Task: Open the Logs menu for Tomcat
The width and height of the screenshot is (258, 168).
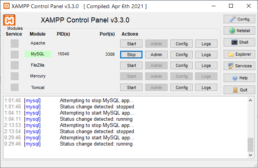Action: [x=206, y=87]
